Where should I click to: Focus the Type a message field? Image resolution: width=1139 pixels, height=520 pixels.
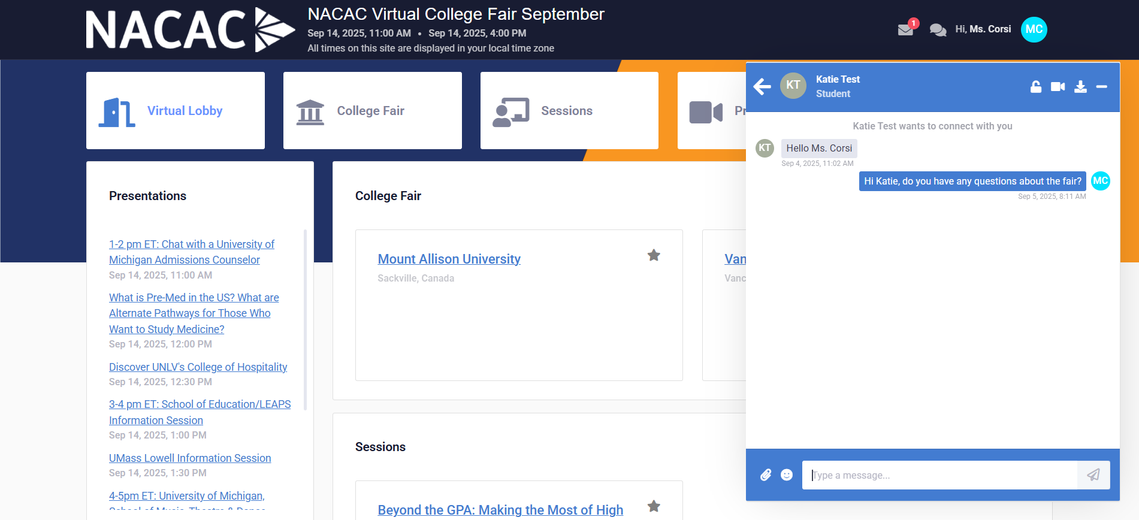tap(939, 475)
